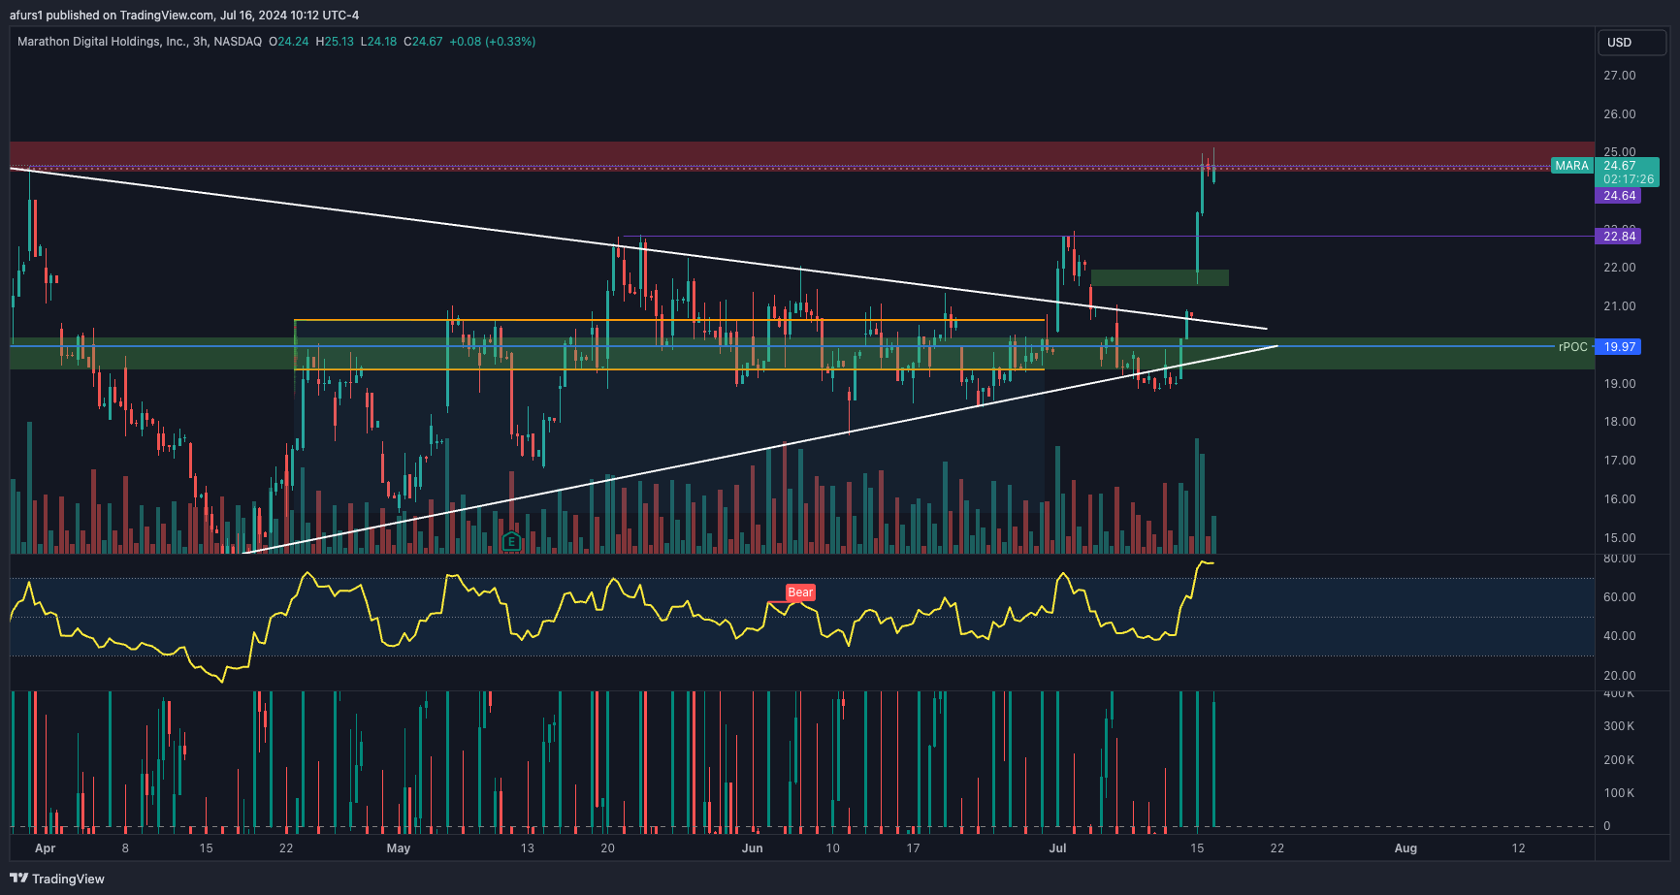Click the 300K volume scale label

[1619, 726]
